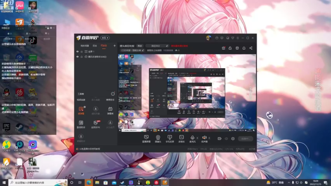This screenshot has width=331, height=186.
Task: Open the hamburger main menu
Action: point(237,38)
